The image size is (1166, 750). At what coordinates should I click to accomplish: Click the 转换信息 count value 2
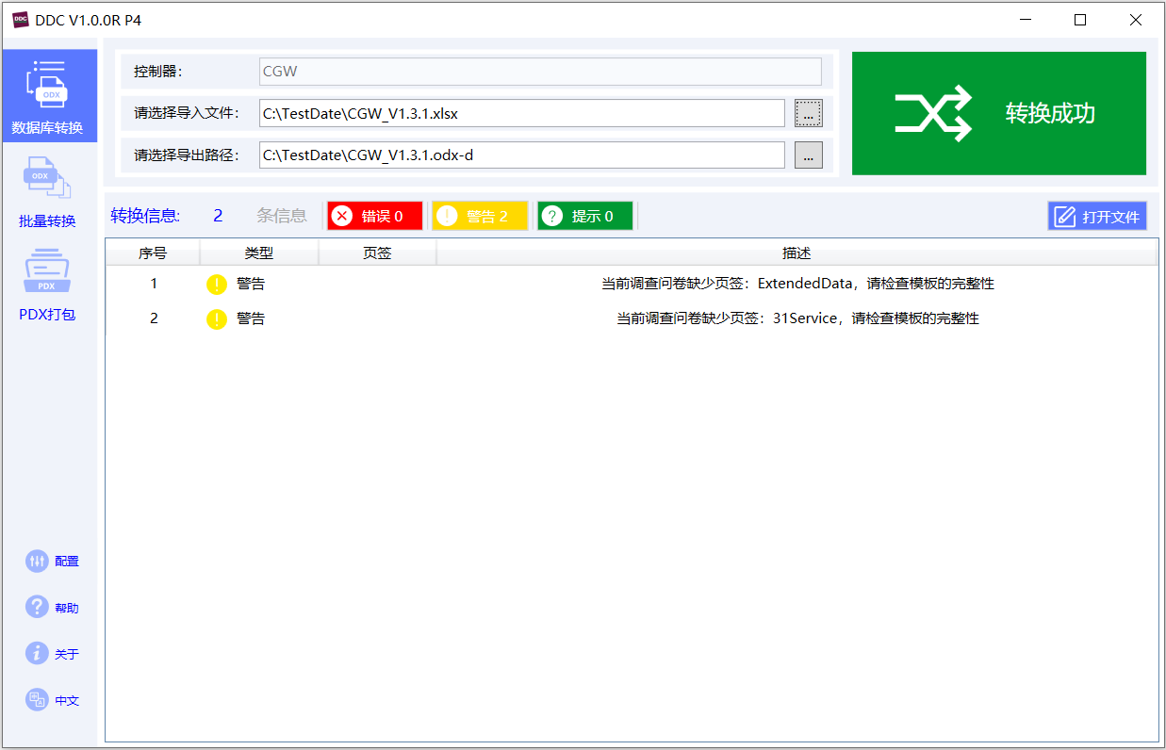[x=218, y=216]
